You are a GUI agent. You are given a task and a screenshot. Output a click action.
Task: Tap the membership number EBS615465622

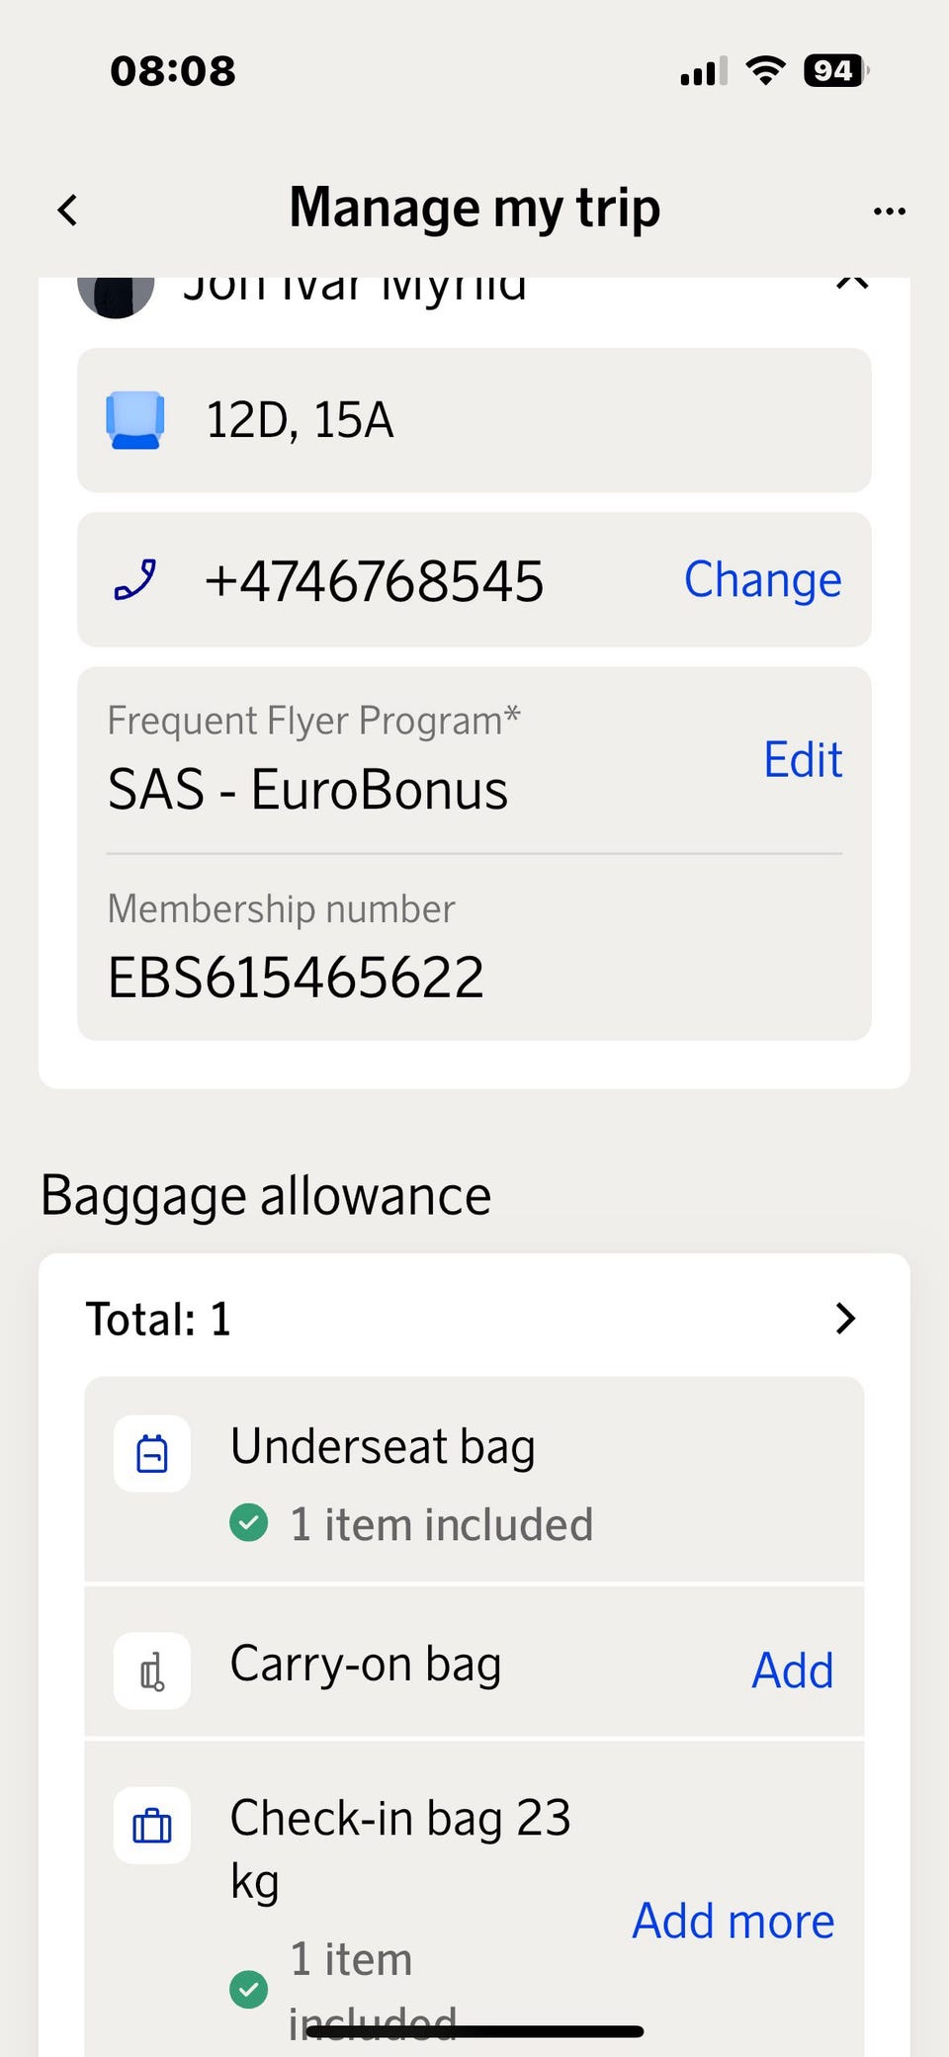click(x=296, y=978)
